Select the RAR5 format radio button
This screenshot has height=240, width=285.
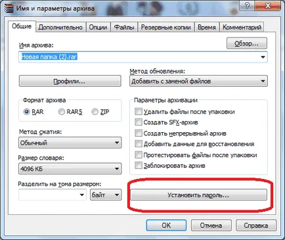click(62, 112)
